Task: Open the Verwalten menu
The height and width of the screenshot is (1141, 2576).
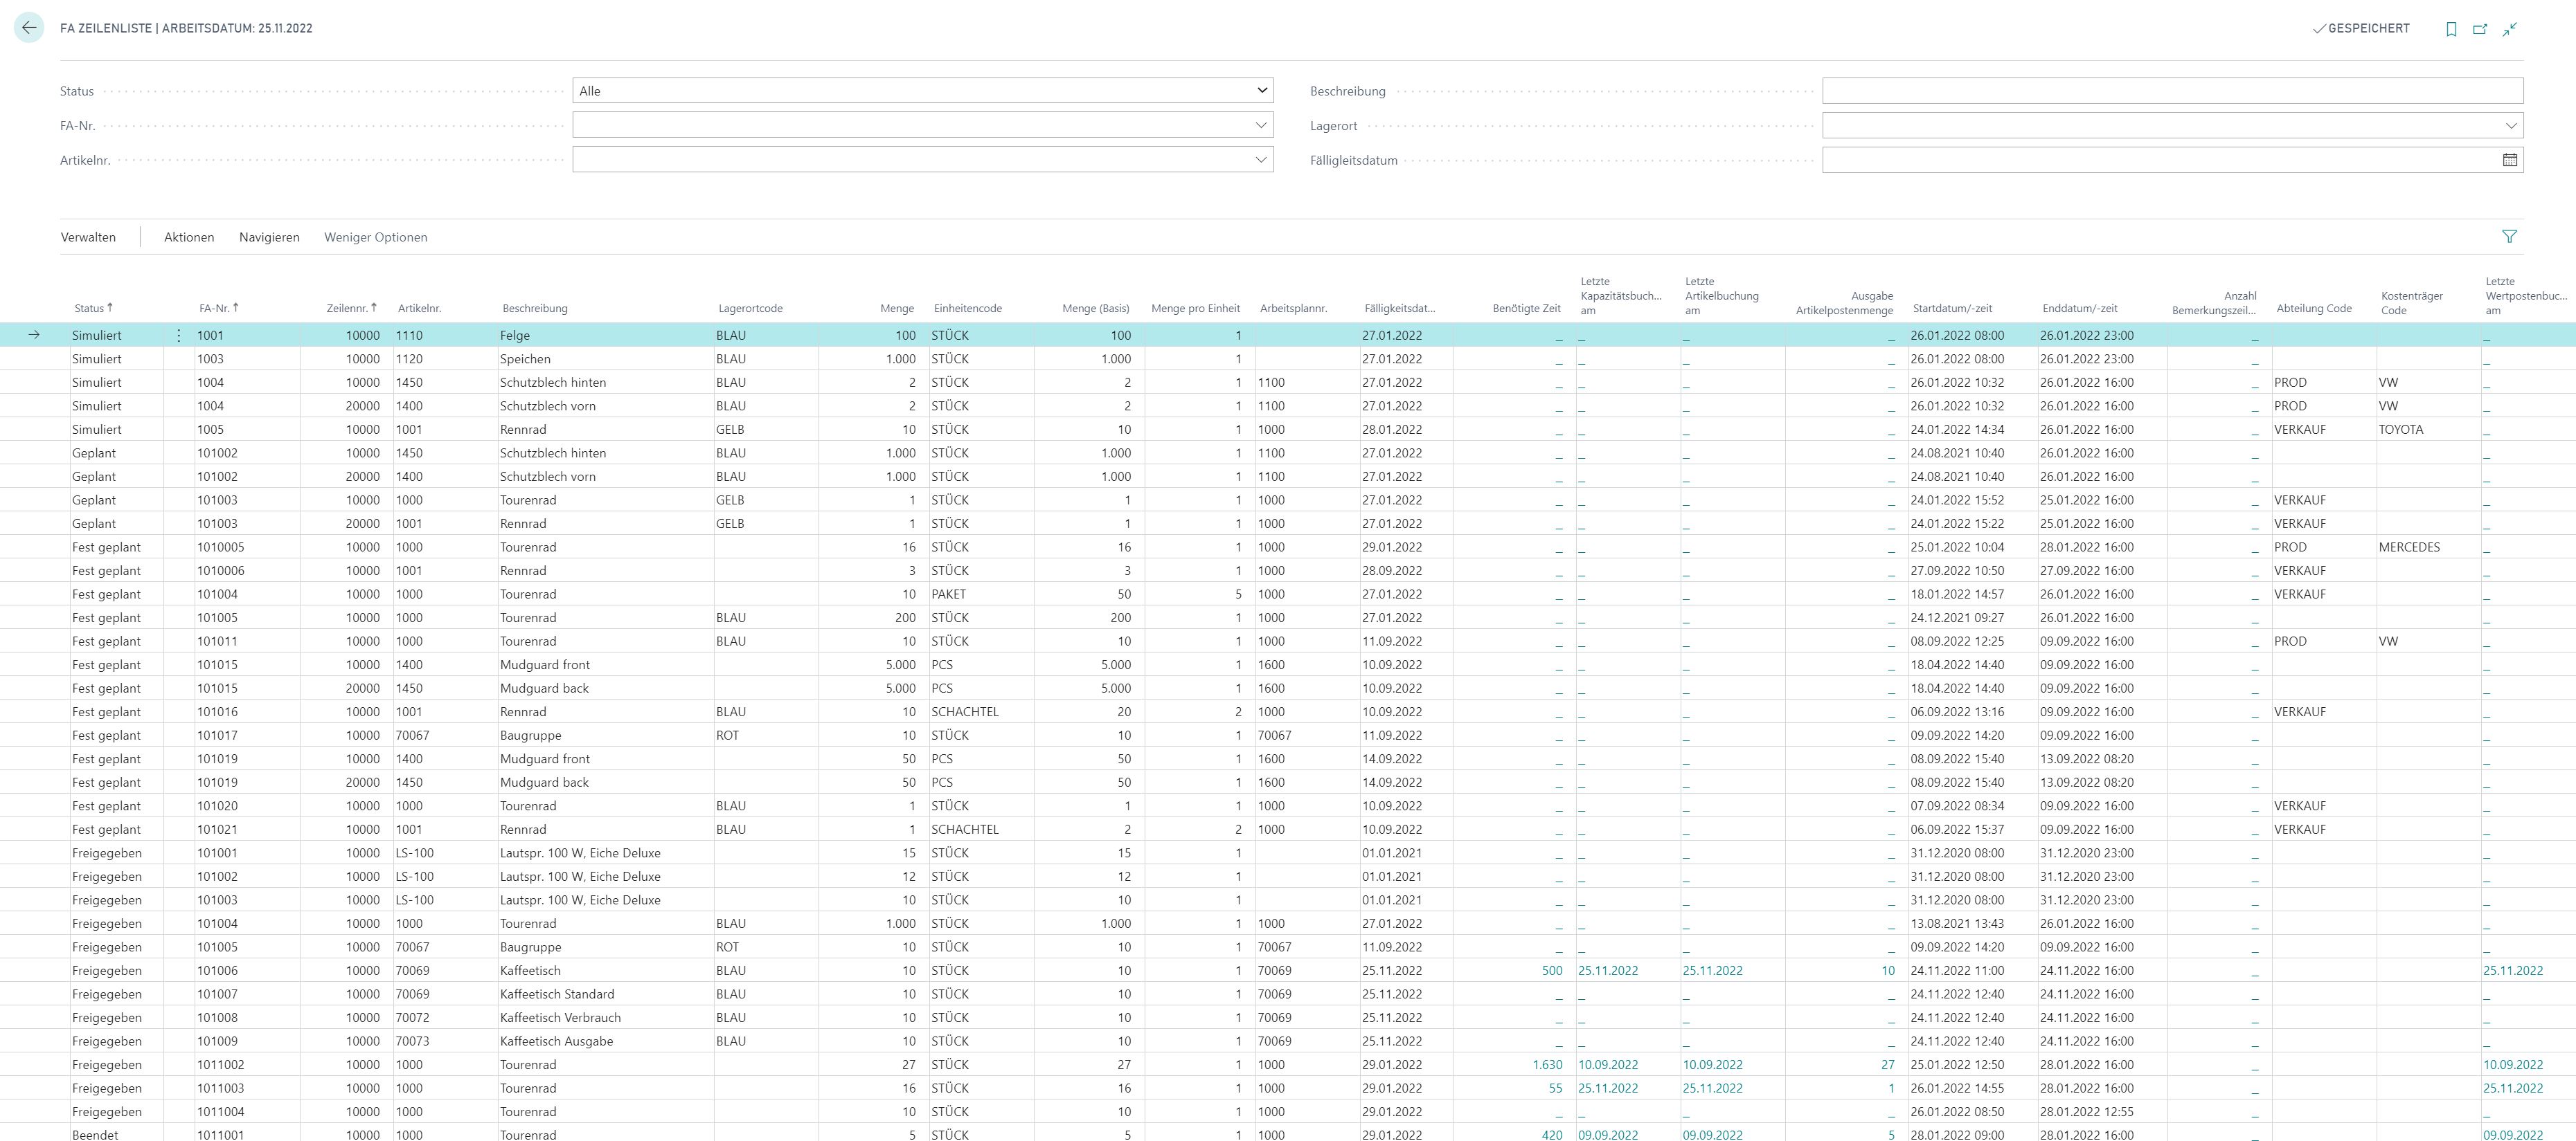Action: click(88, 237)
